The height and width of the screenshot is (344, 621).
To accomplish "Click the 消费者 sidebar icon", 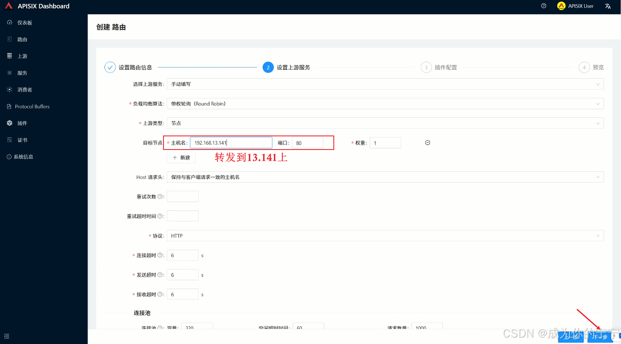I will click(x=10, y=90).
